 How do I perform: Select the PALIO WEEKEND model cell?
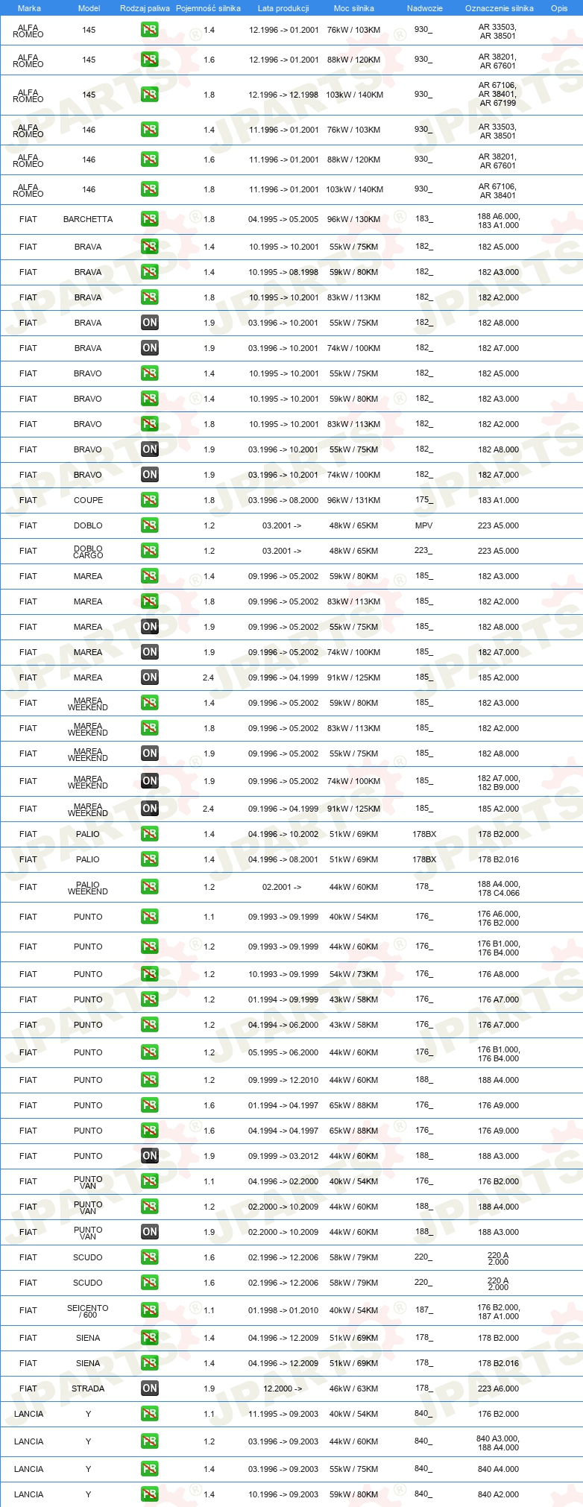pyautogui.click(x=88, y=888)
